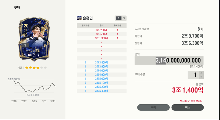Click the 취소 cancel button

coord(188,107)
